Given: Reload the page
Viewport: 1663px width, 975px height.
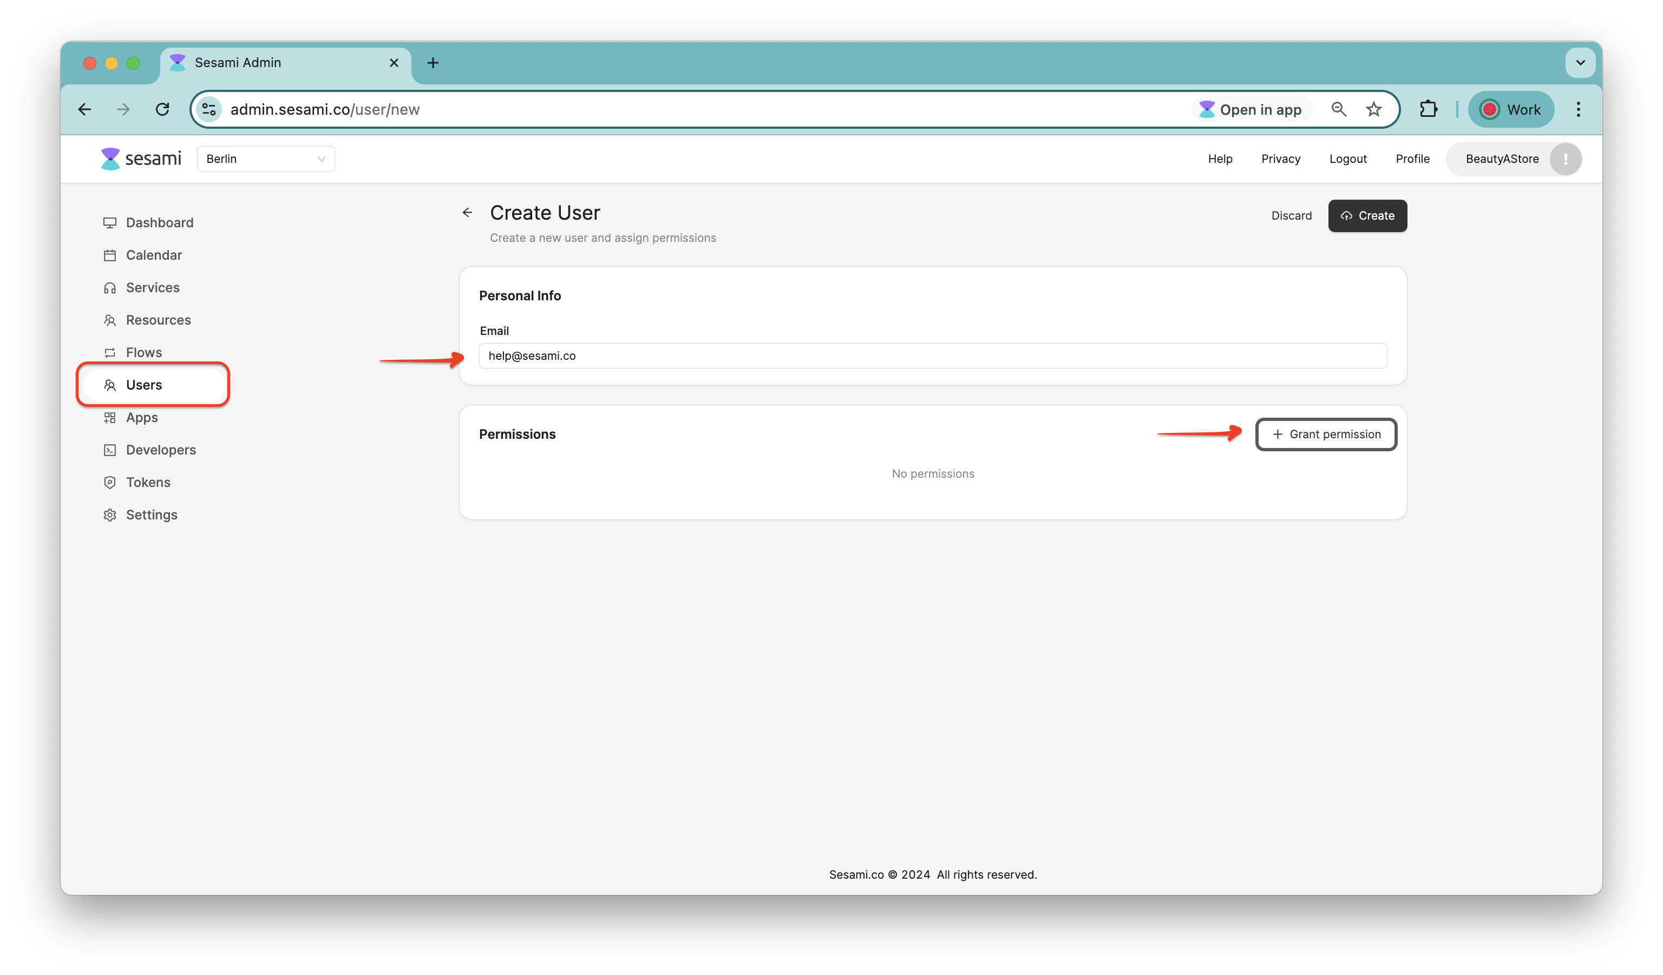Looking at the screenshot, I should point(162,109).
